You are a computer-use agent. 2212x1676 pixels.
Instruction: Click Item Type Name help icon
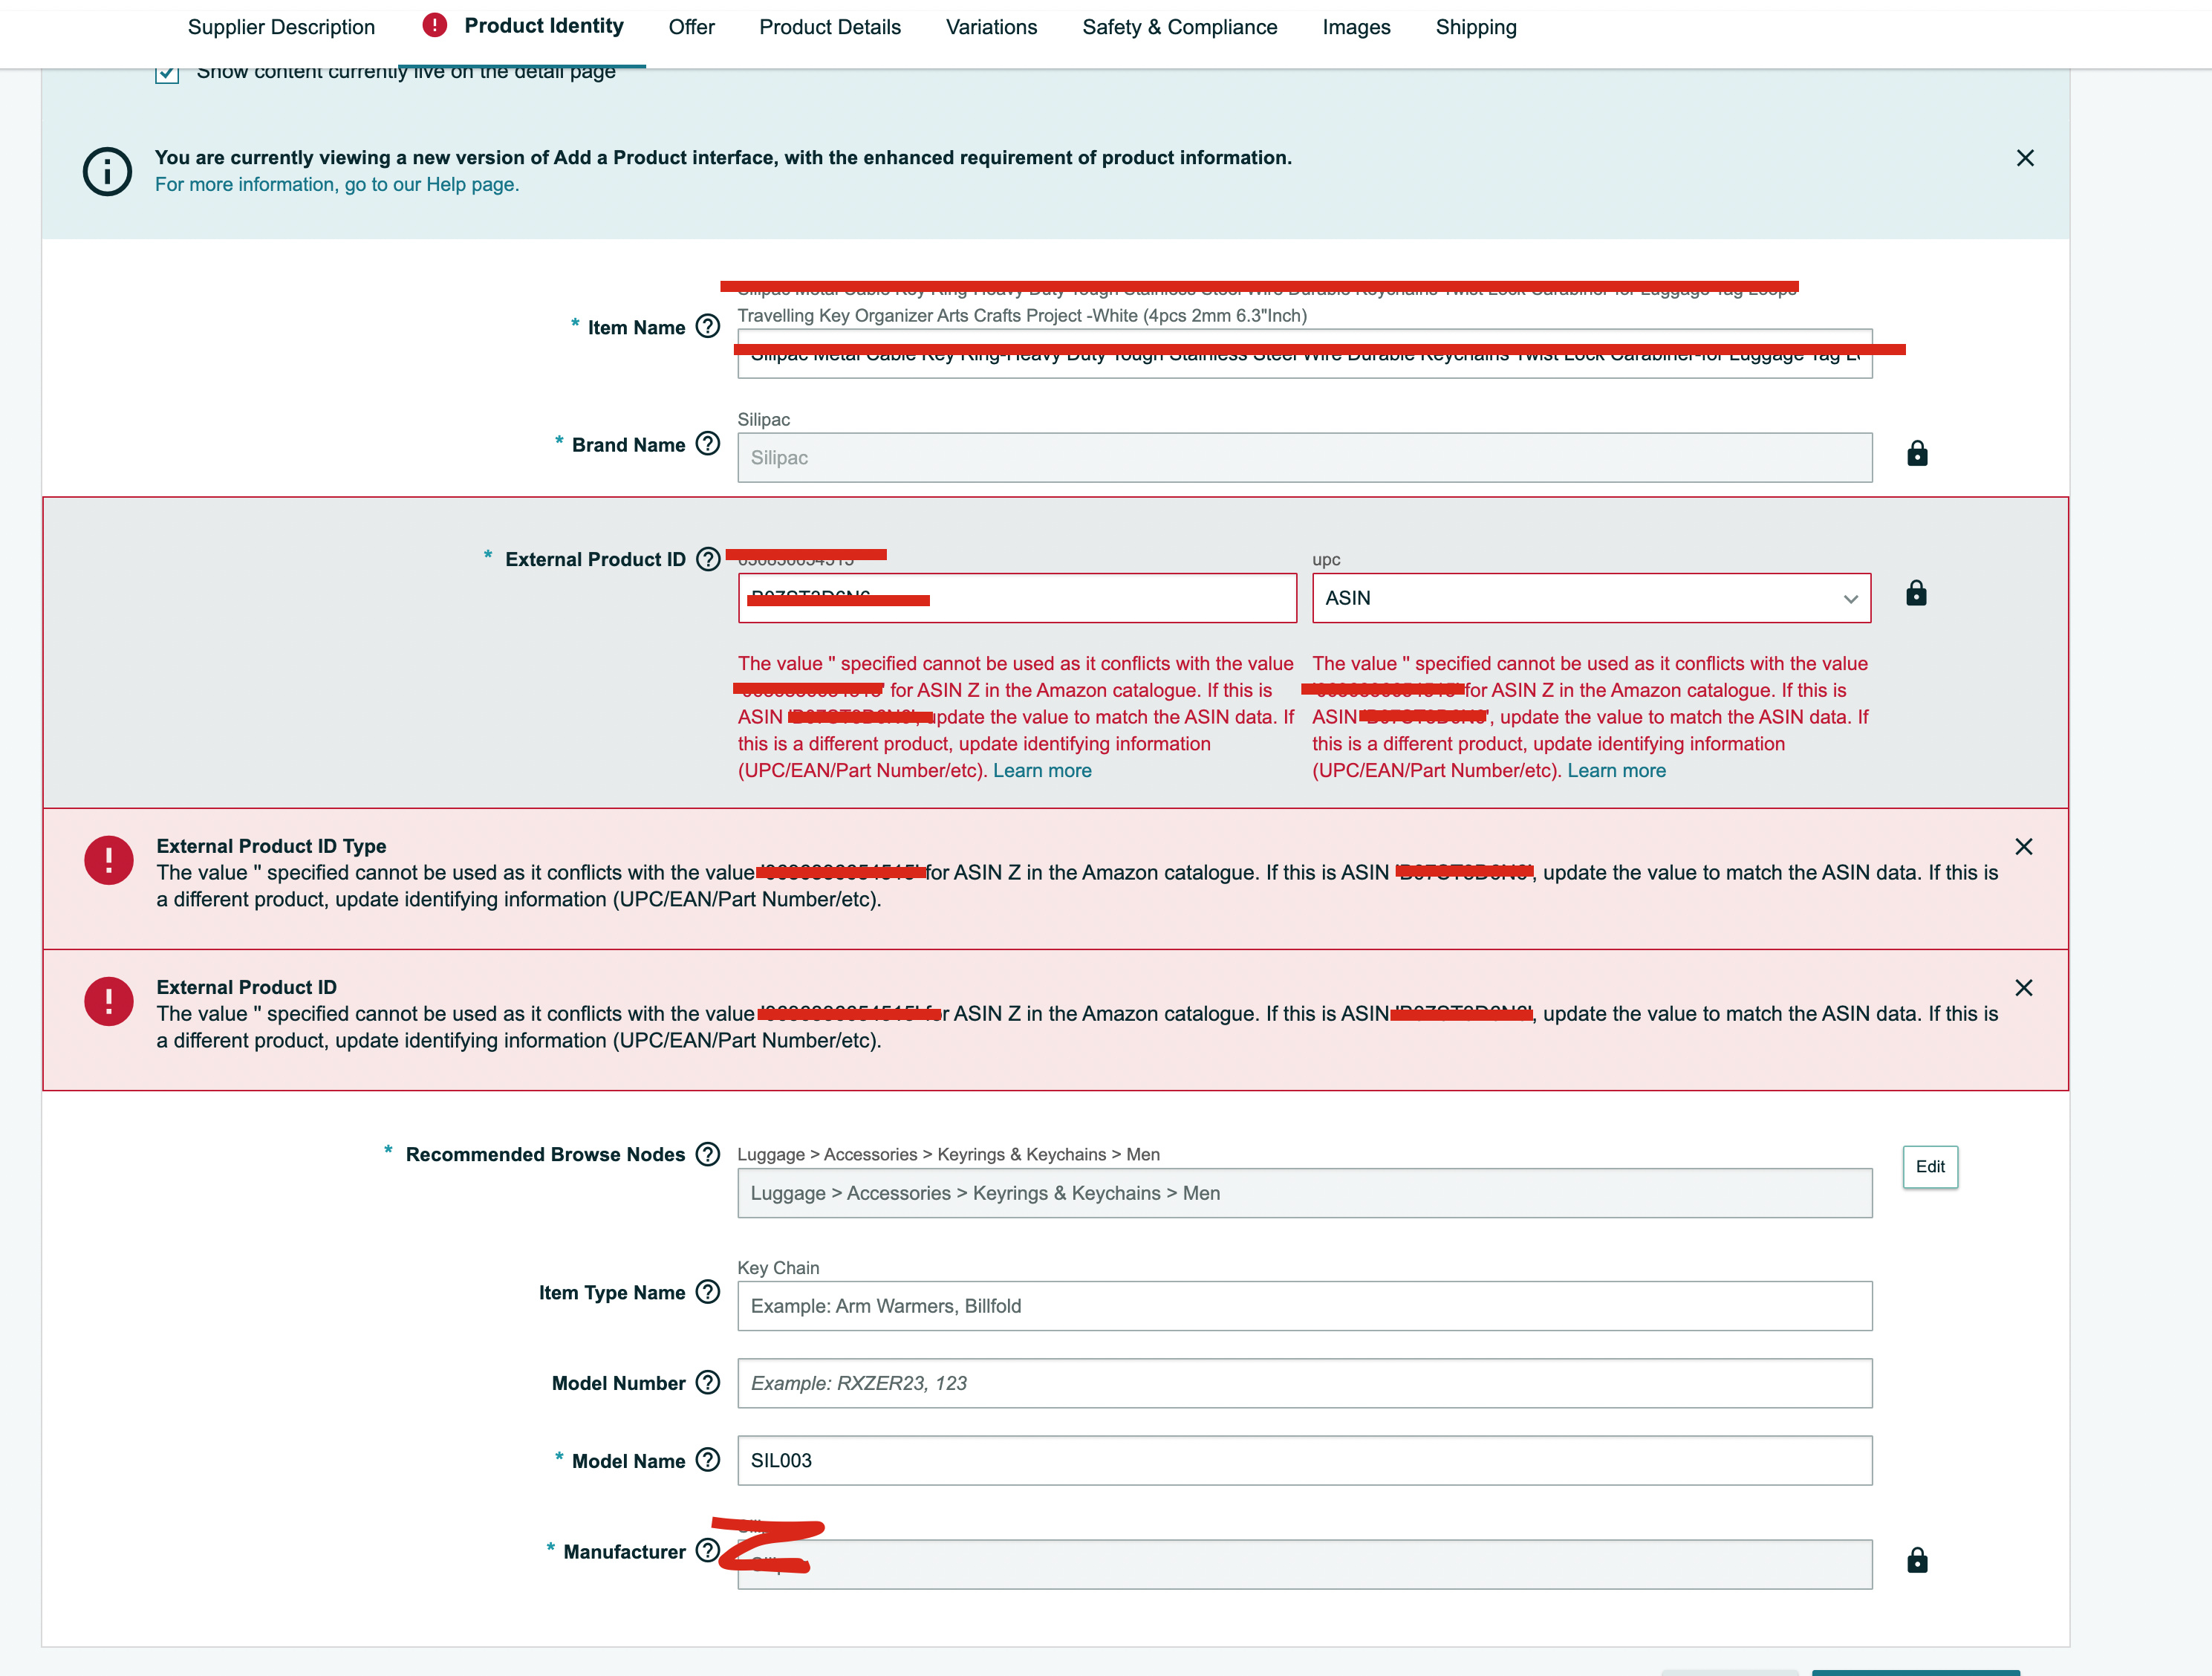tap(707, 1292)
